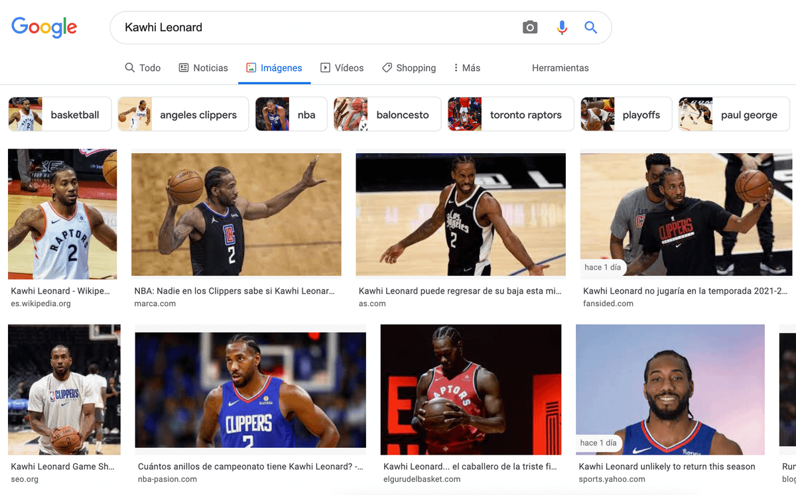Start voice search with microphone icon
The width and height of the screenshot is (796, 495).
[562, 27]
